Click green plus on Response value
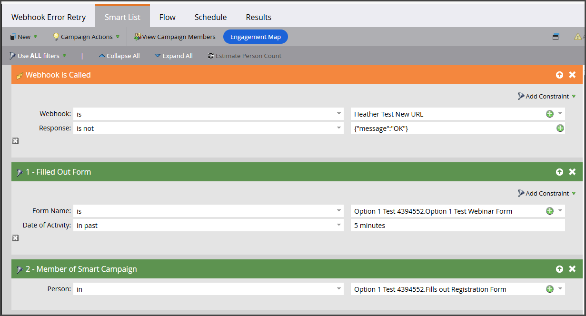Screen dimensions: 586x316 tap(560, 128)
